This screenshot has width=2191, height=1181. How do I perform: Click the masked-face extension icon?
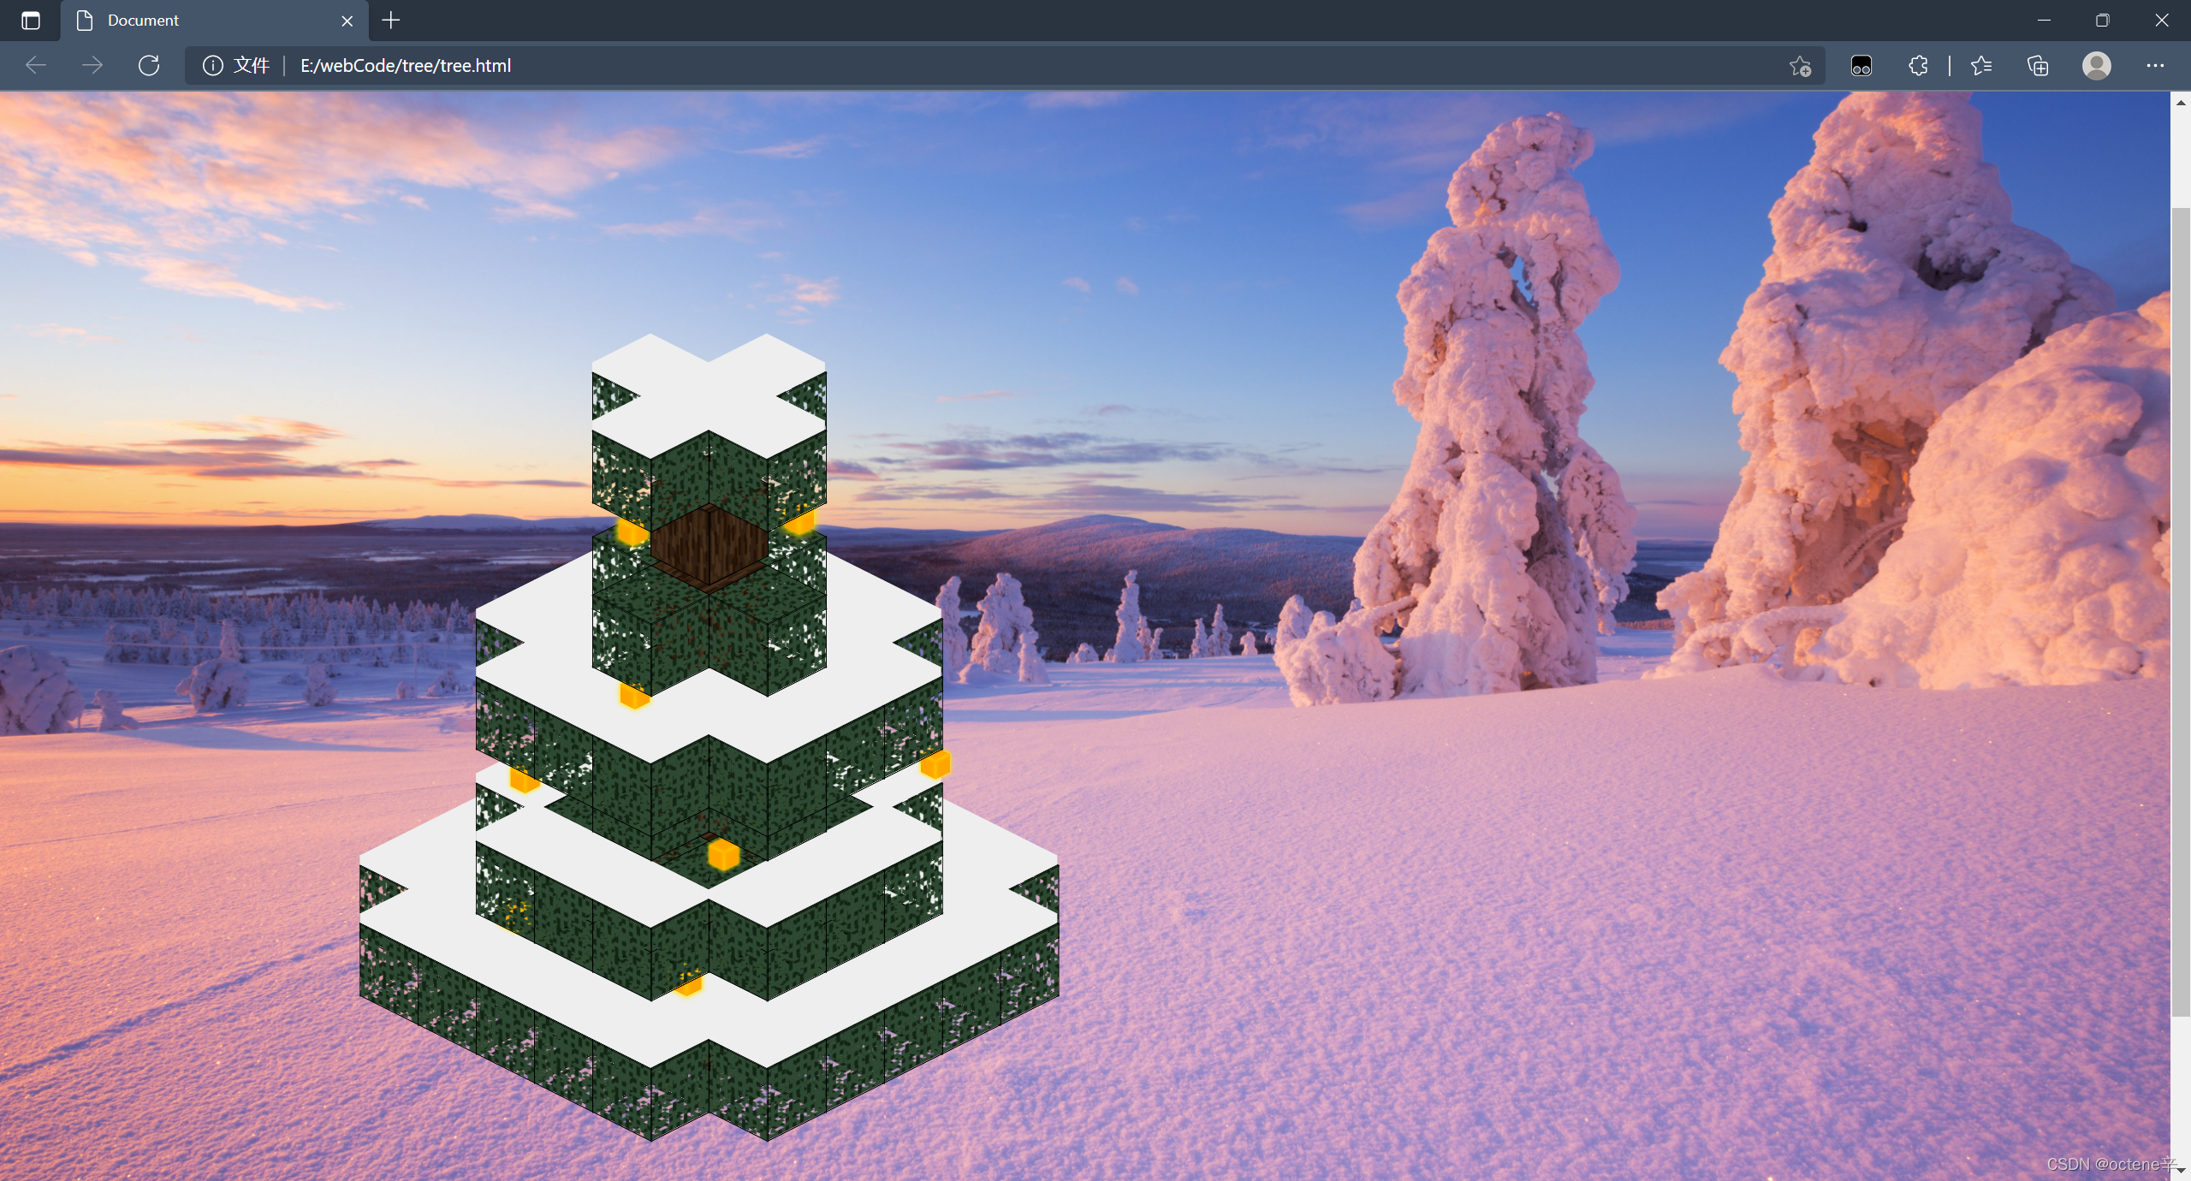coord(1861,66)
